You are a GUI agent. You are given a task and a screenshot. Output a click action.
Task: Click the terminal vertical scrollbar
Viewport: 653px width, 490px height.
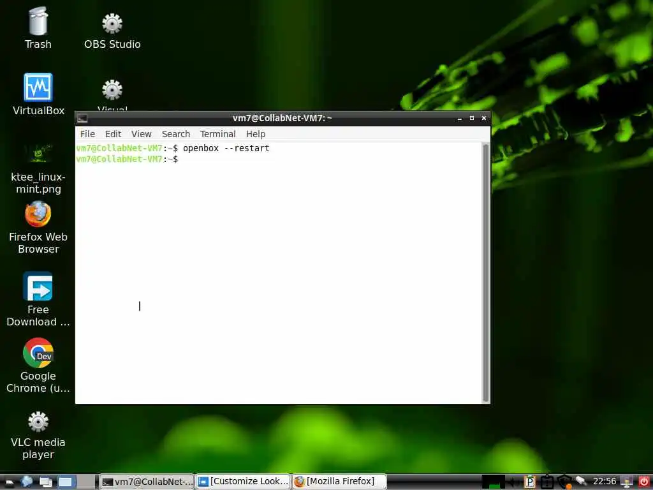pos(485,272)
